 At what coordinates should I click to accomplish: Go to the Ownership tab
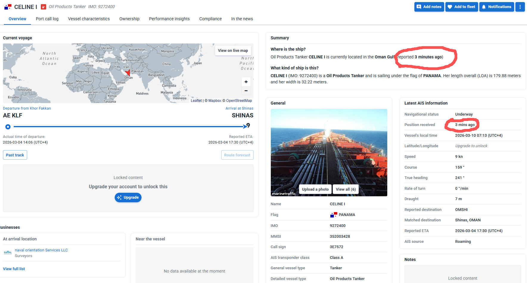click(x=129, y=19)
